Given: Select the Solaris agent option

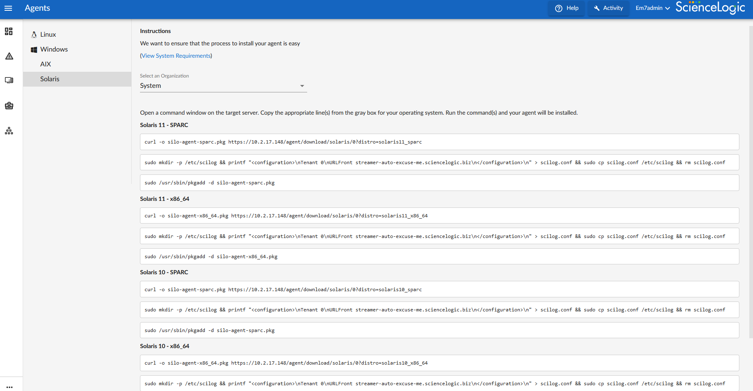Looking at the screenshot, I should (x=50, y=79).
